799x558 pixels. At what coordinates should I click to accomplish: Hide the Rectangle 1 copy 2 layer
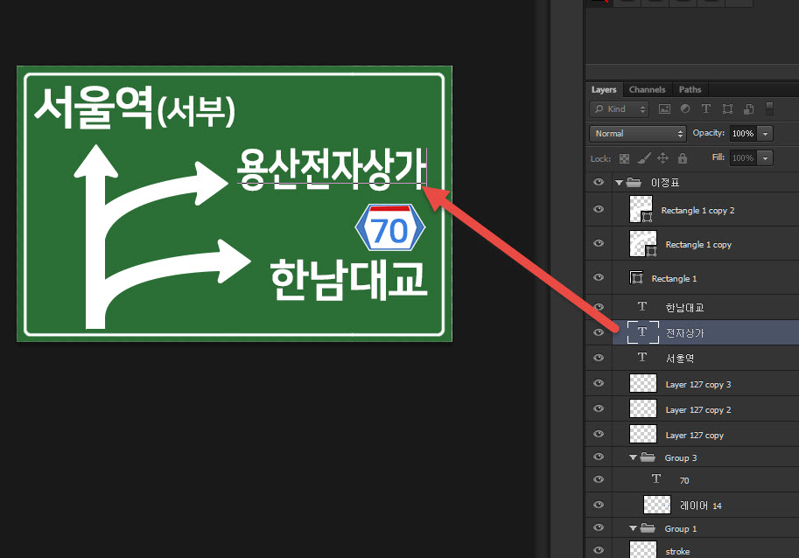(x=599, y=209)
